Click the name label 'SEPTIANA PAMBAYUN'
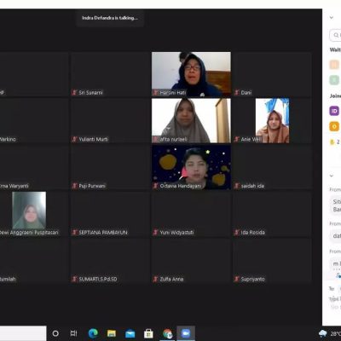This screenshot has width=341, height=341. tap(103, 232)
